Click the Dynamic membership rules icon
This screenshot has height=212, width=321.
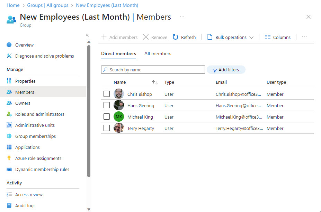coord(9,169)
